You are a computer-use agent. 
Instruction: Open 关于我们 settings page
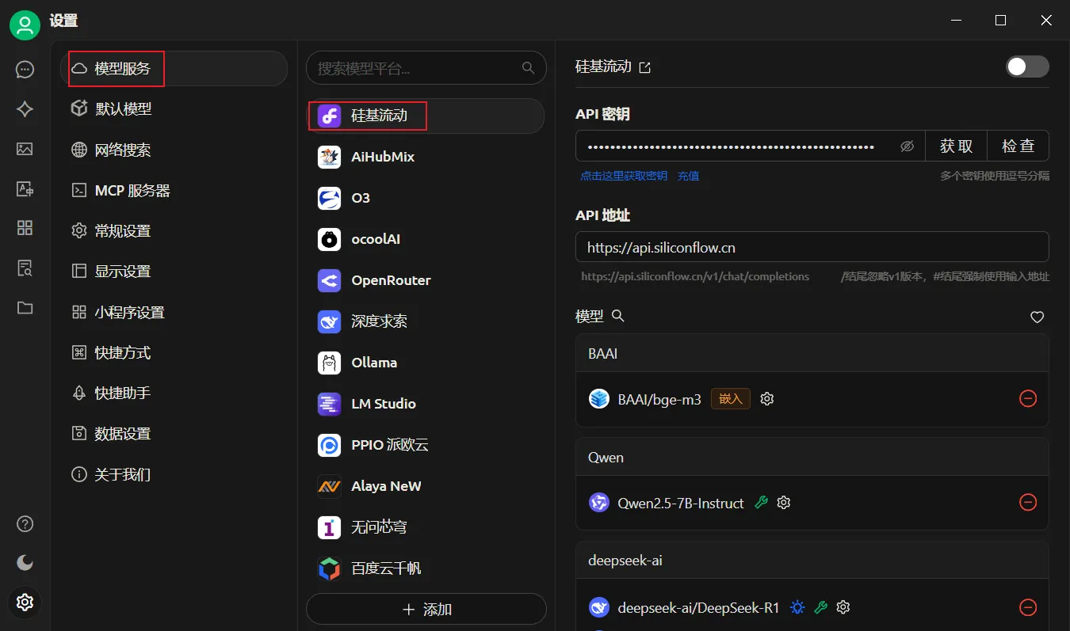(174, 475)
